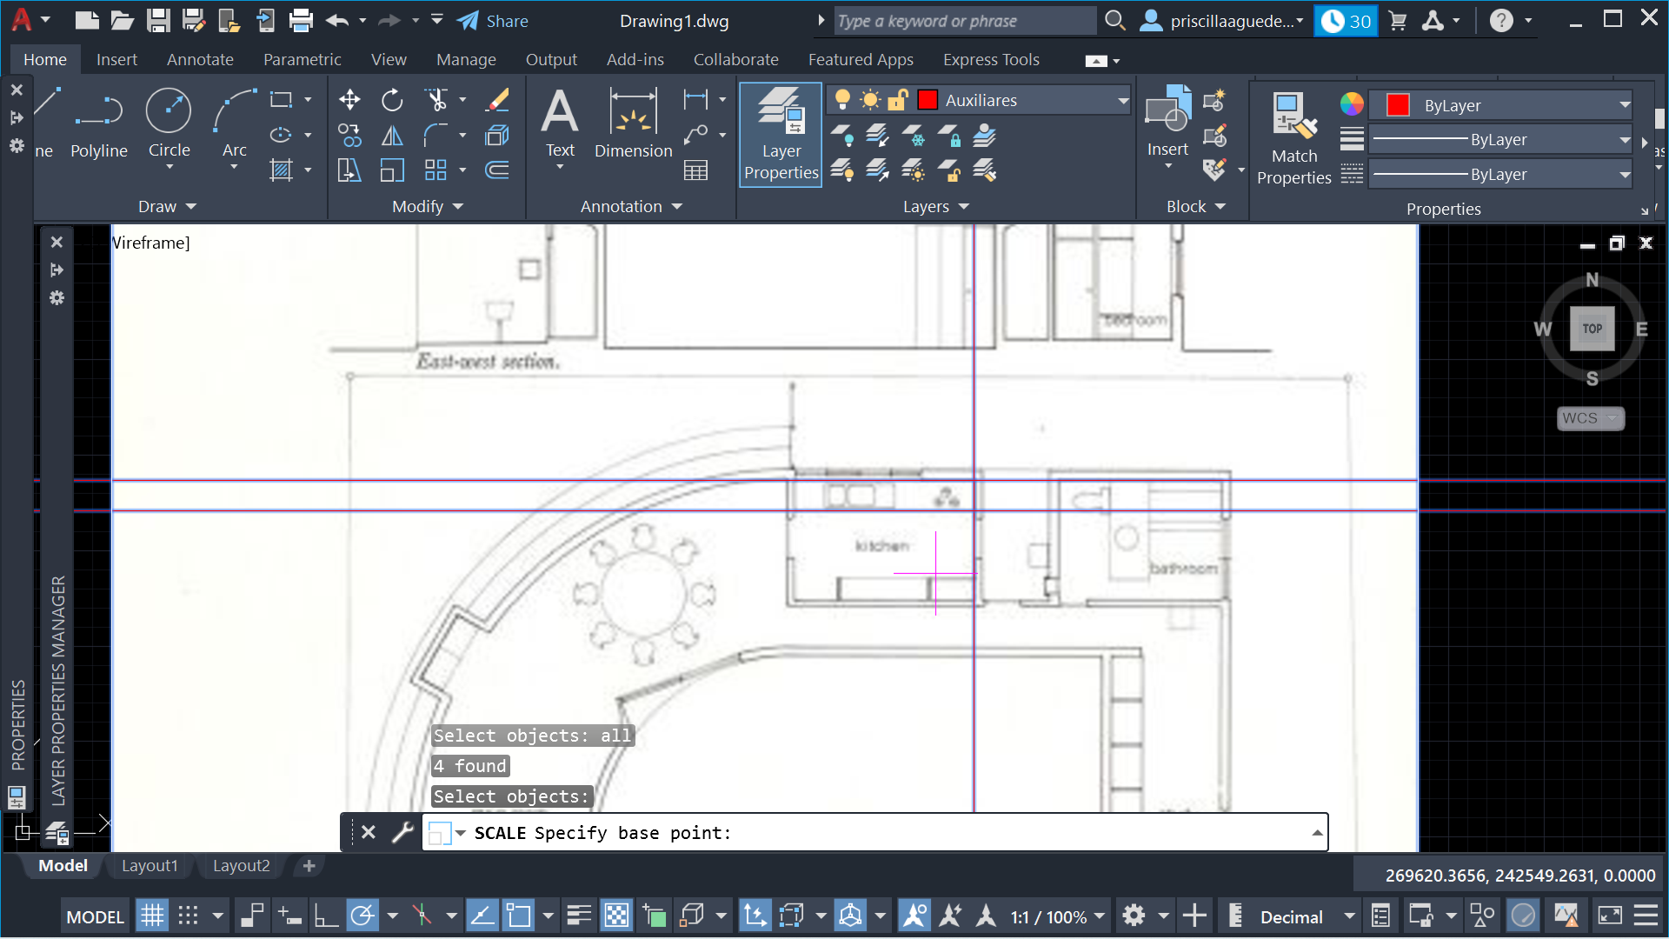This screenshot has width=1669, height=939.
Task: Open the Array tool
Action: 436,170
